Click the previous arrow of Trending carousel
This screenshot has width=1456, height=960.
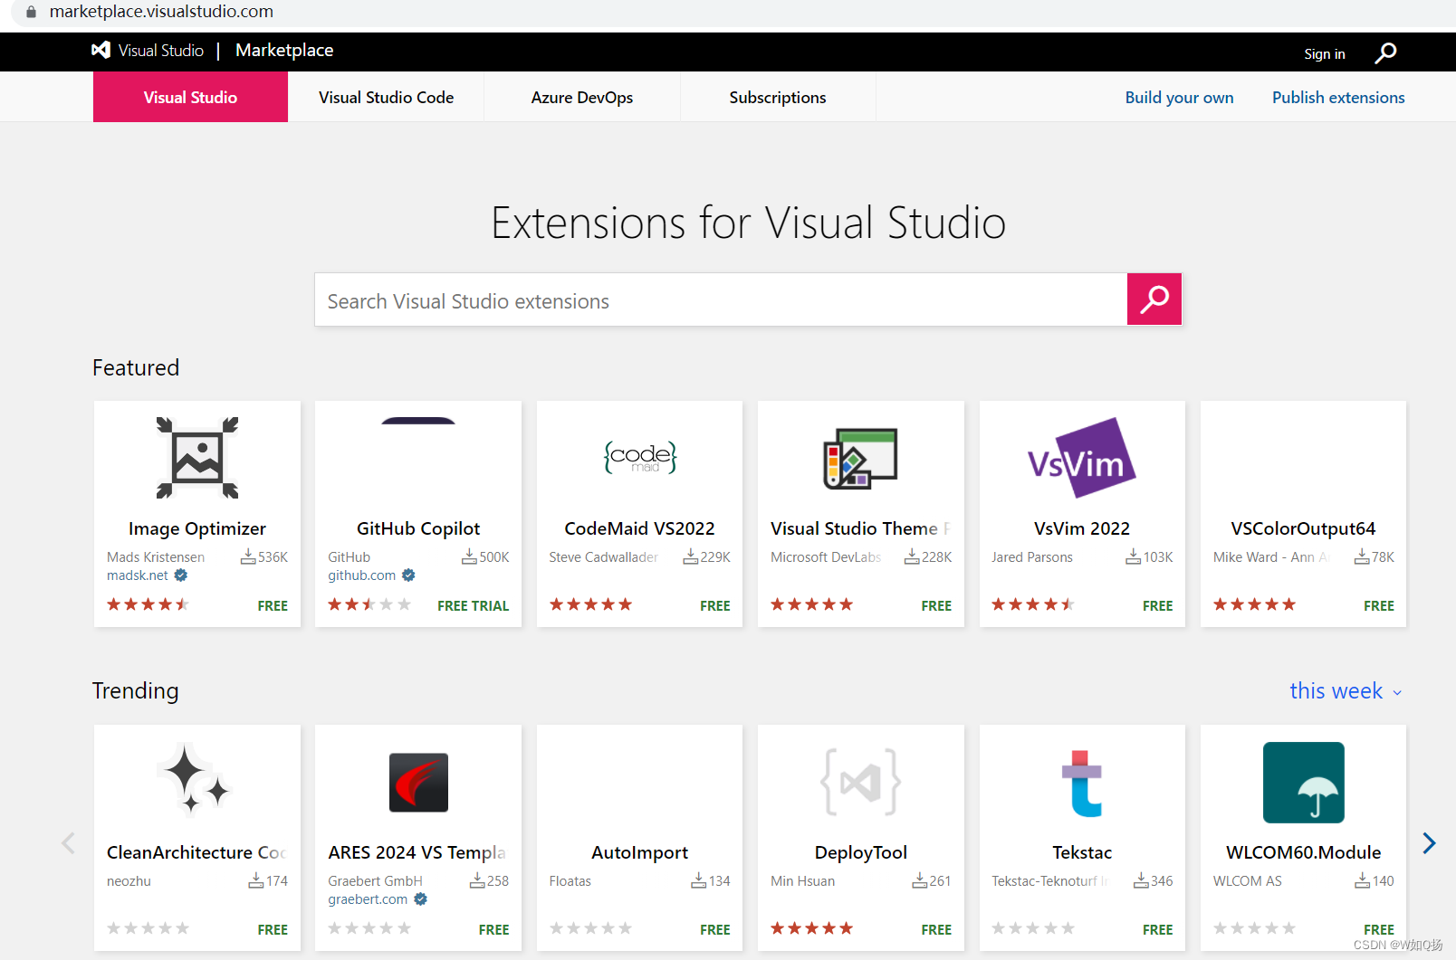pos(68,843)
